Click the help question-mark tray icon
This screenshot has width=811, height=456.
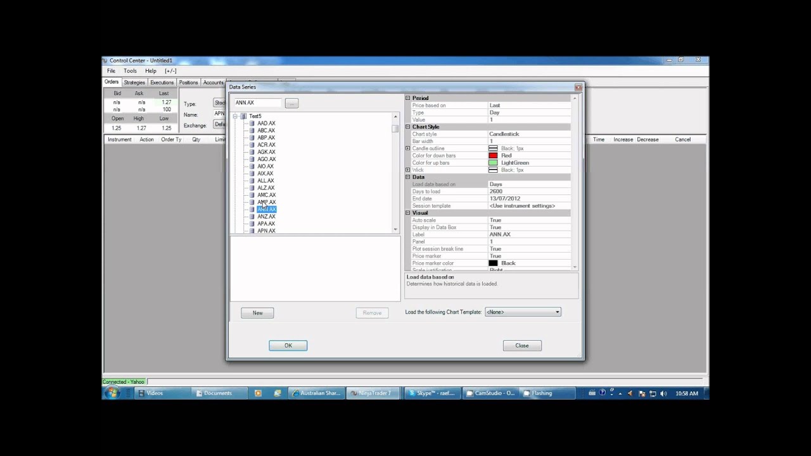coord(603,393)
